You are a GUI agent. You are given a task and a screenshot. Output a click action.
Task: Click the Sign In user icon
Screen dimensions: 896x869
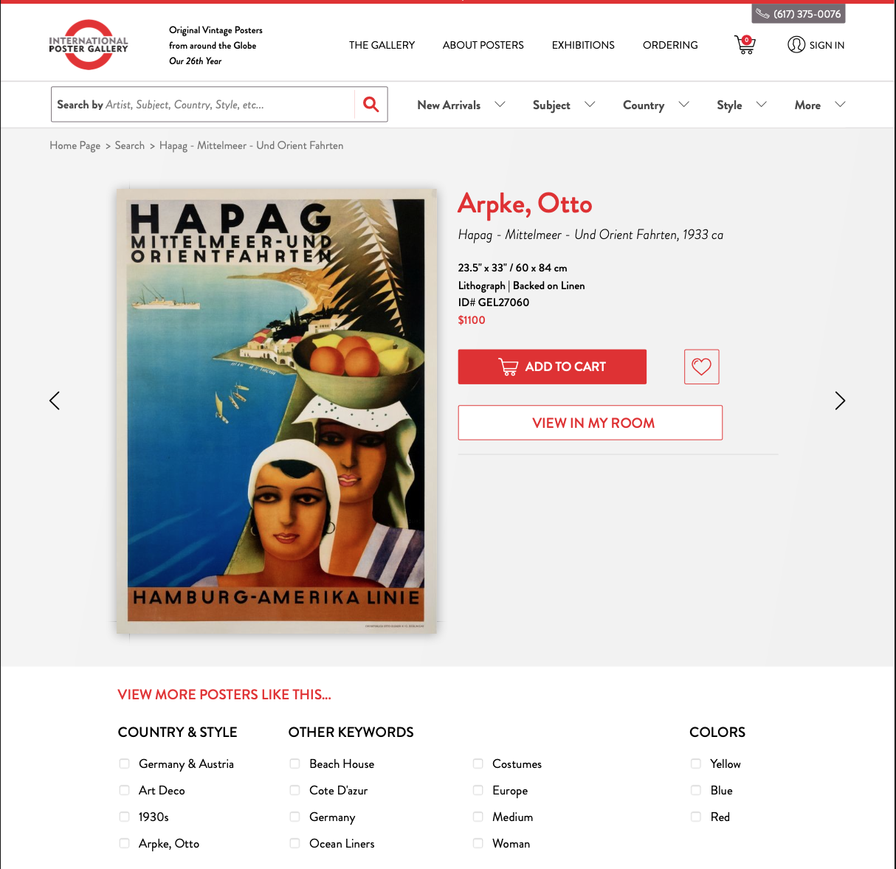(796, 45)
